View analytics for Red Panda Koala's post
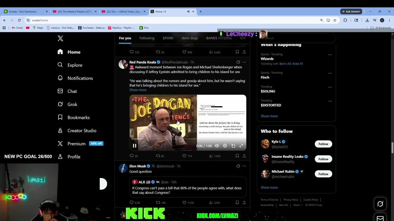This screenshot has height=221, width=394. point(215,156)
